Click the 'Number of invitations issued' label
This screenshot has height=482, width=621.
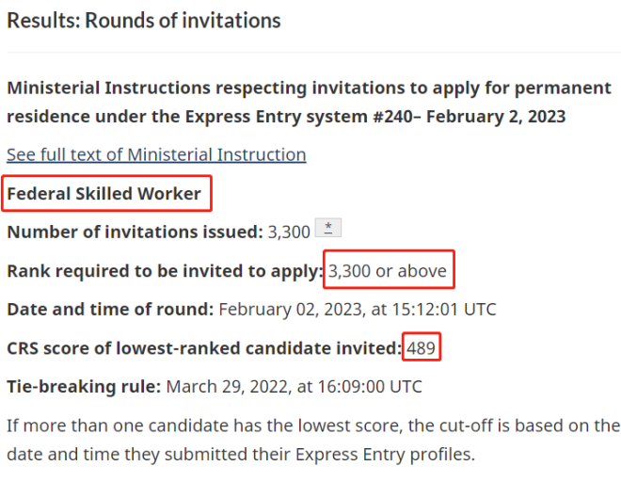pyautogui.click(x=135, y=232)
